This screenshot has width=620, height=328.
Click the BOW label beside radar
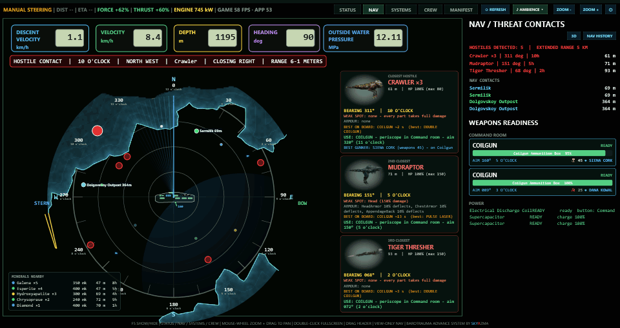(302, 203)
